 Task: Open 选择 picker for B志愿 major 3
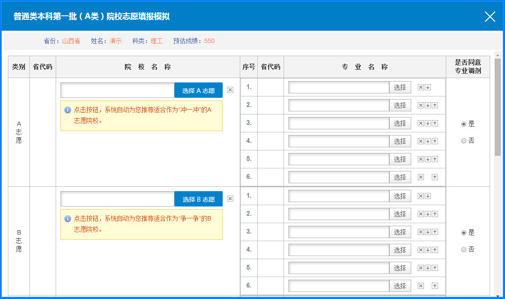pos(400,232)
